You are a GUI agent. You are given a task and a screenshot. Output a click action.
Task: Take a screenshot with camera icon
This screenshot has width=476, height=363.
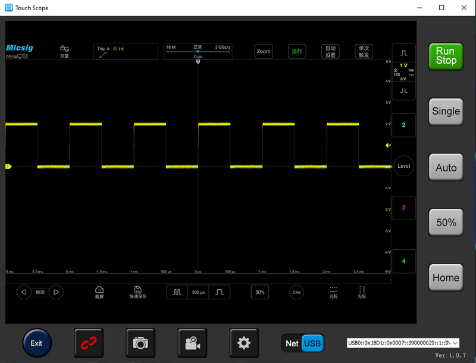tap(140, 343)
